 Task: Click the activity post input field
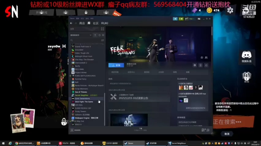tap(139, 84)
